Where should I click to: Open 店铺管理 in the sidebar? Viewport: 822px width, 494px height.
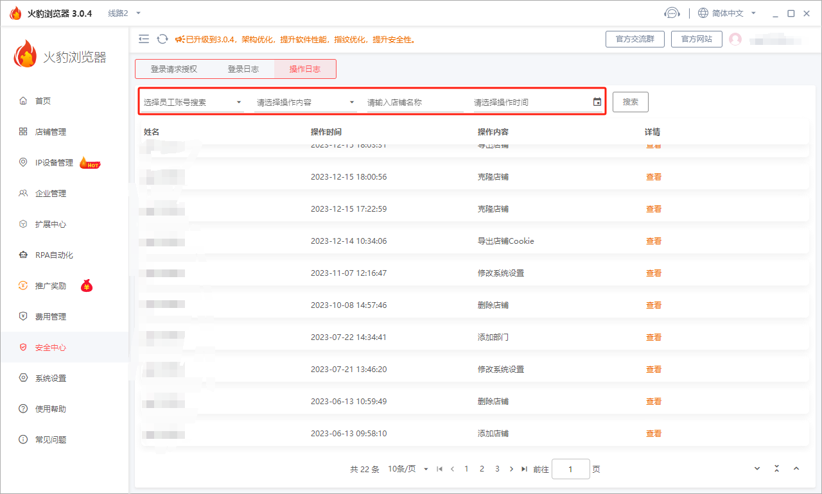click(x=50, y=132)
